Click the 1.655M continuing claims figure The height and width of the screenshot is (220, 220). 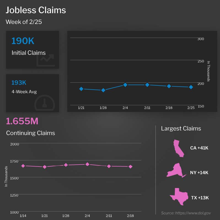[22, 121]
